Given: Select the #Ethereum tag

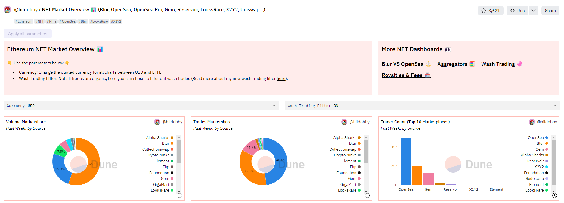Looking at the screenshot, I should 24,21.
